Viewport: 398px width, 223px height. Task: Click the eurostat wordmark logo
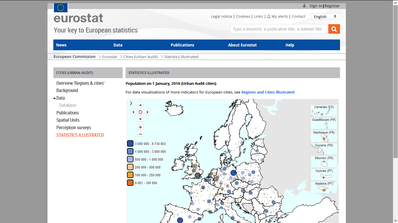[78, 18]
